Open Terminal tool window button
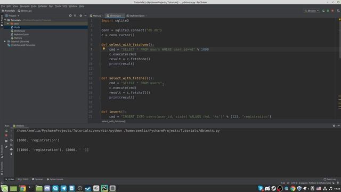 pos(37,179)
